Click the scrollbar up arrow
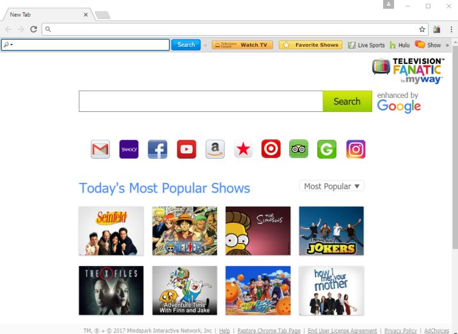 [455, 42]
